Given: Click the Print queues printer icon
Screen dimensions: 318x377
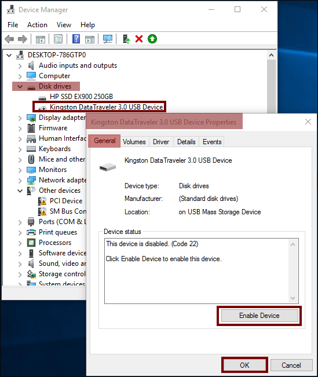Looking at the screenshot, I should coord(31,232).
